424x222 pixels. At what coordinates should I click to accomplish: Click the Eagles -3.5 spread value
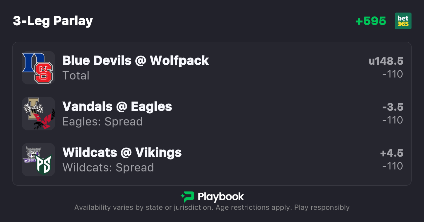tap(393, 107)
